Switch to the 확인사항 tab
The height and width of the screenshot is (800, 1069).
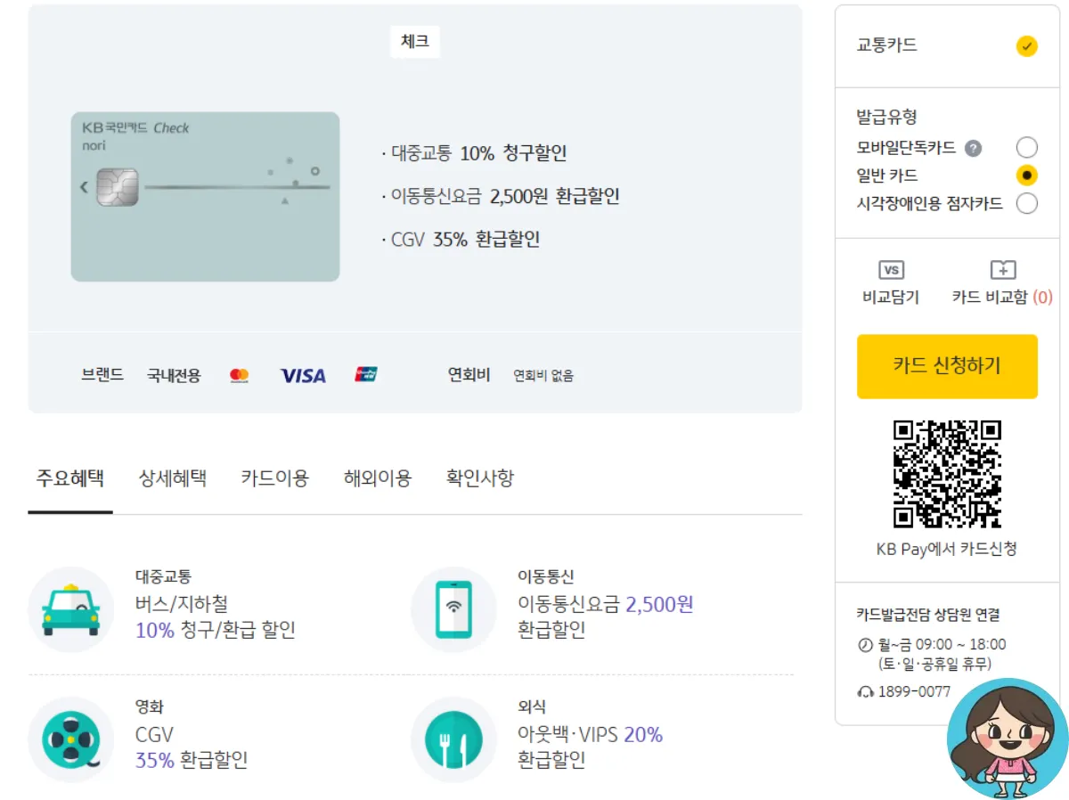coord(480,478)
